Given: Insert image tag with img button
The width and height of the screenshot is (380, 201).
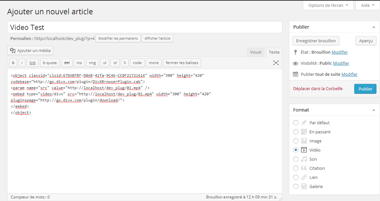Looking at the screenshot, I should tap(92, 63).
